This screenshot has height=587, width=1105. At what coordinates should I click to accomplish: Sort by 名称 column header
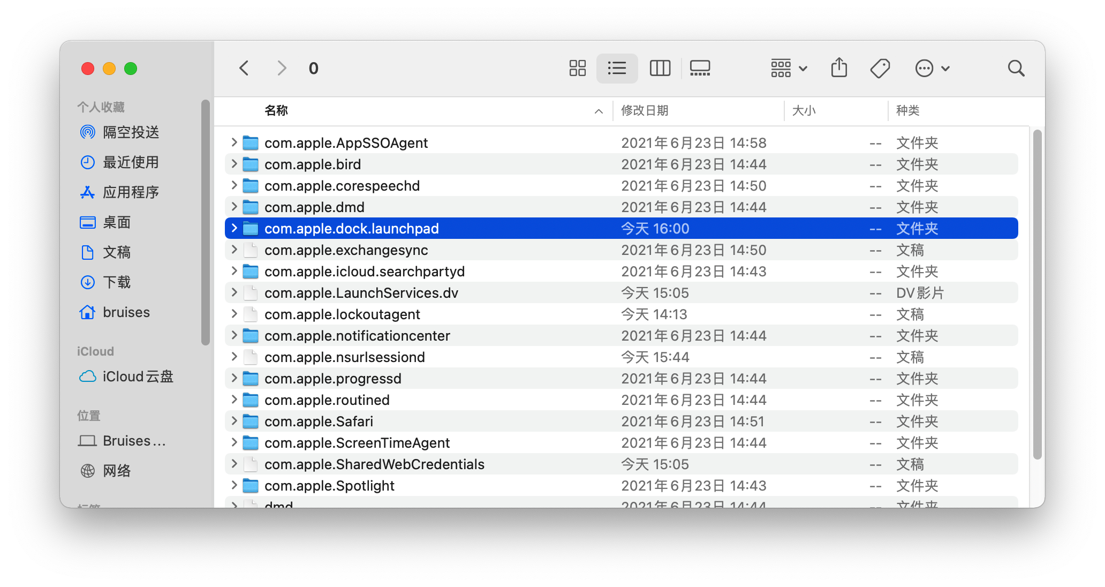pyautogui.click(x=276, y=110)
